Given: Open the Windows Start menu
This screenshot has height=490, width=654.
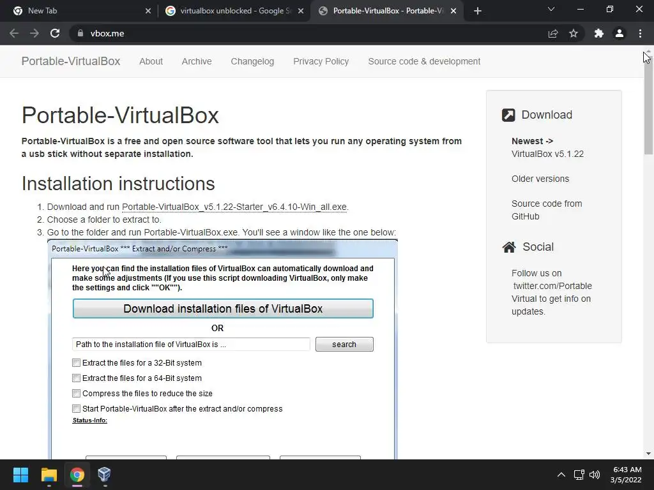Looking at the screenshot, I should point(20,475).
